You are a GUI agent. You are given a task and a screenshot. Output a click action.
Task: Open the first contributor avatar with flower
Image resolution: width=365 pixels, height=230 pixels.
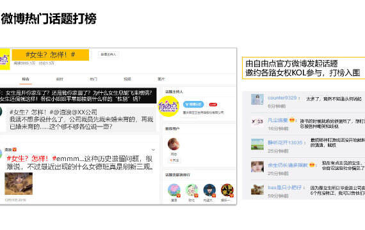pyautogui.click(x=174, y=190)
